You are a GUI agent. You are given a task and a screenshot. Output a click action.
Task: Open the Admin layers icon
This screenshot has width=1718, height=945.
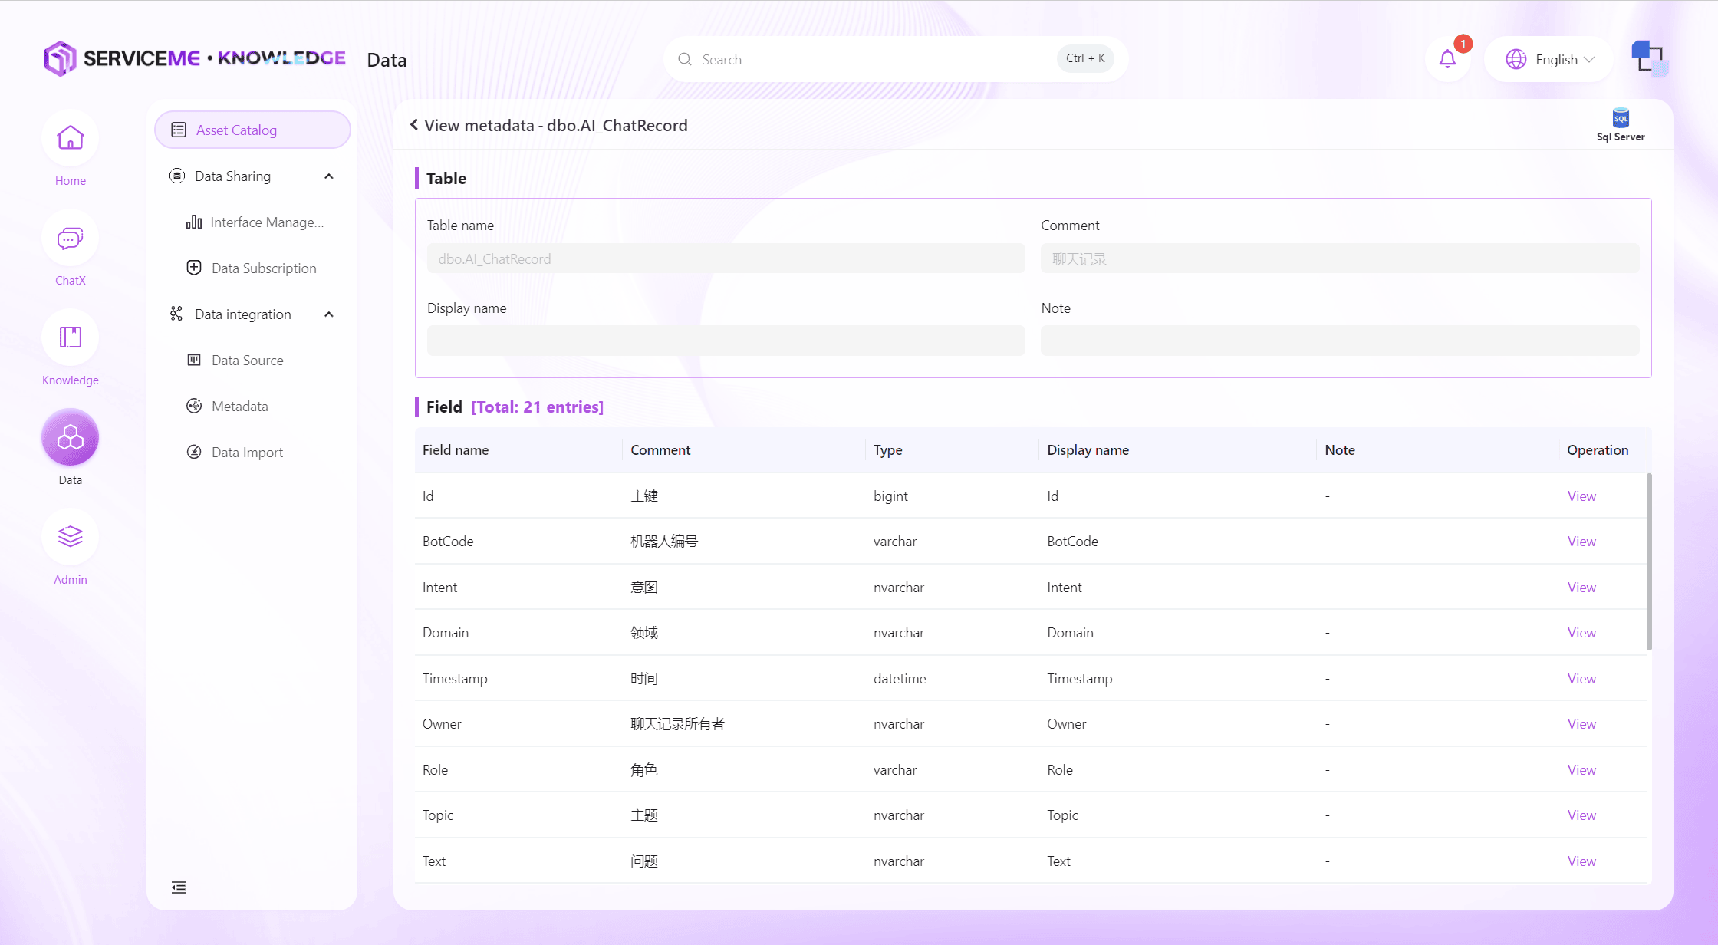70,536
